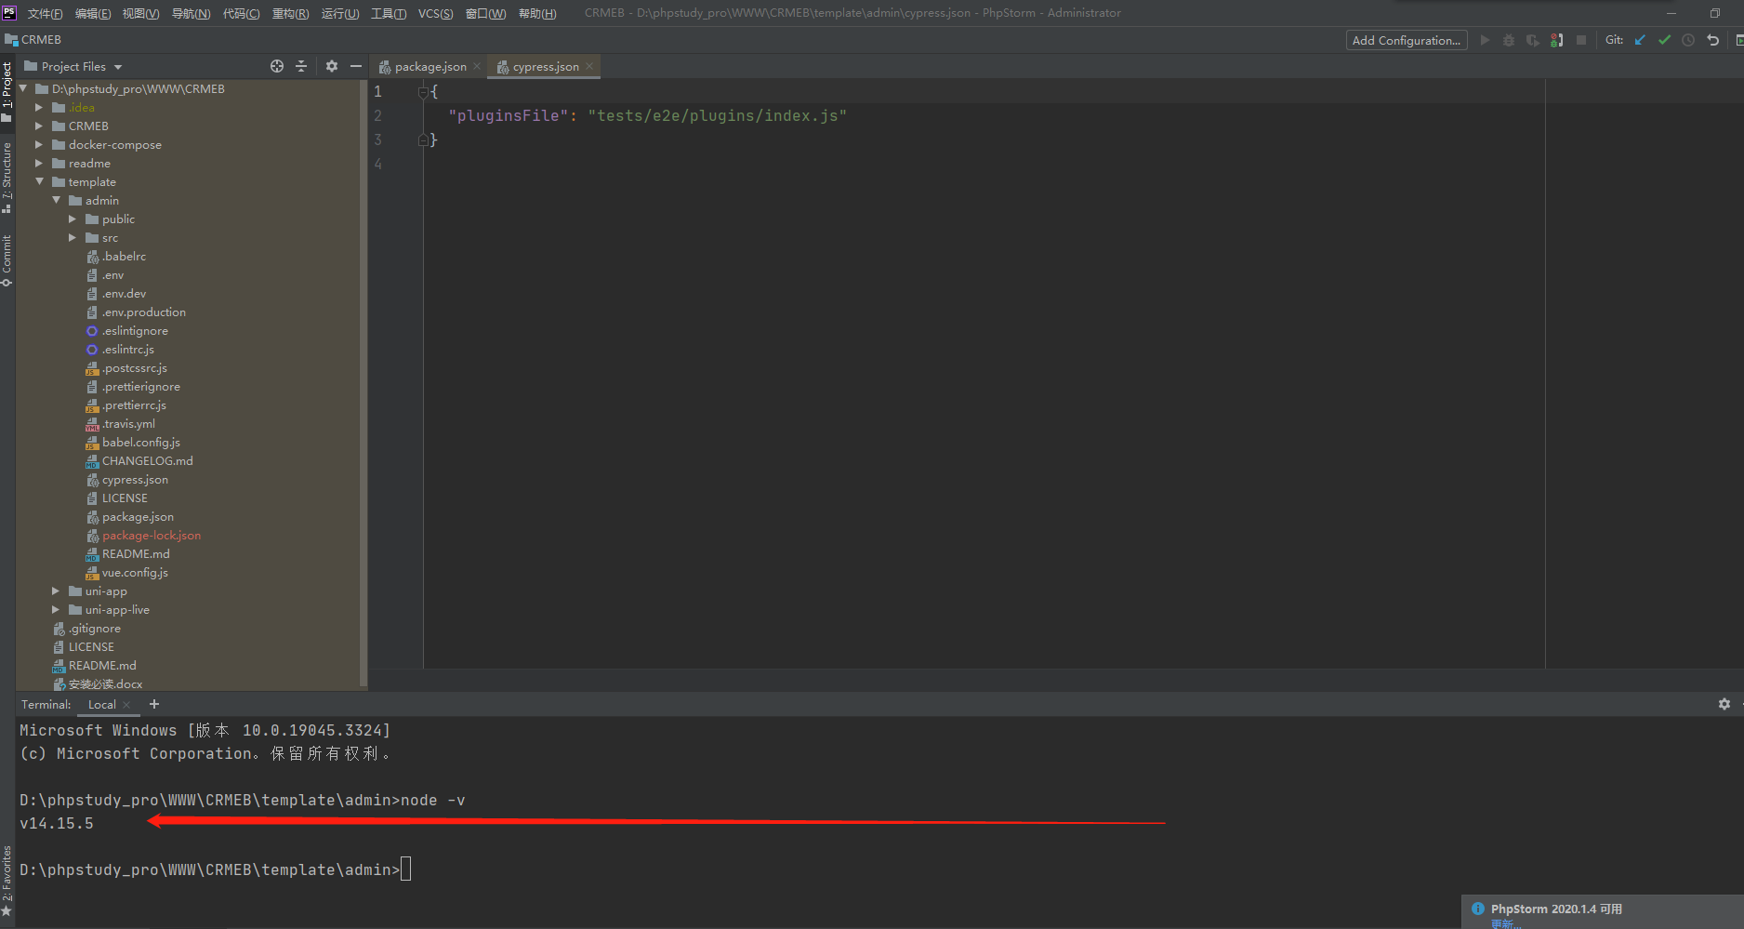Click Git Show History clock icon
This screenshot has height=929, width=1744.
click(x=1688, y=40)
